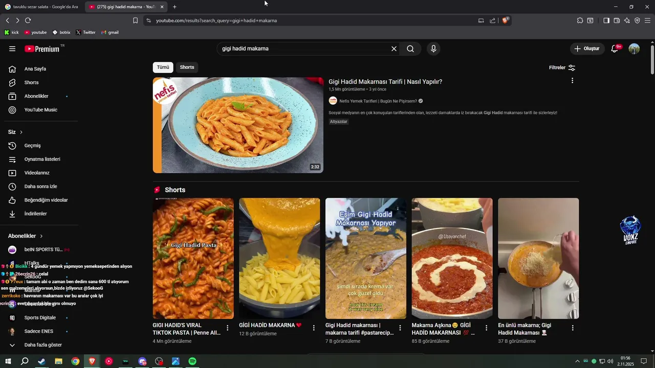Open the Gigi Hadid Makarnası Tarifi title
This screenshot has height=368, width=655.
385,82
